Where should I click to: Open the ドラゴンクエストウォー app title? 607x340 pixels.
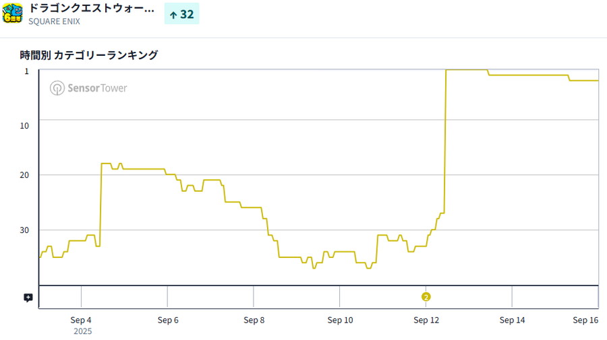pos(92,9)
